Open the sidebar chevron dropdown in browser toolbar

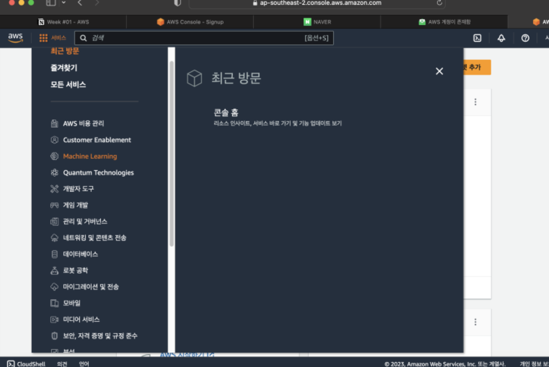pyautogui.click(x=63, y=3)
